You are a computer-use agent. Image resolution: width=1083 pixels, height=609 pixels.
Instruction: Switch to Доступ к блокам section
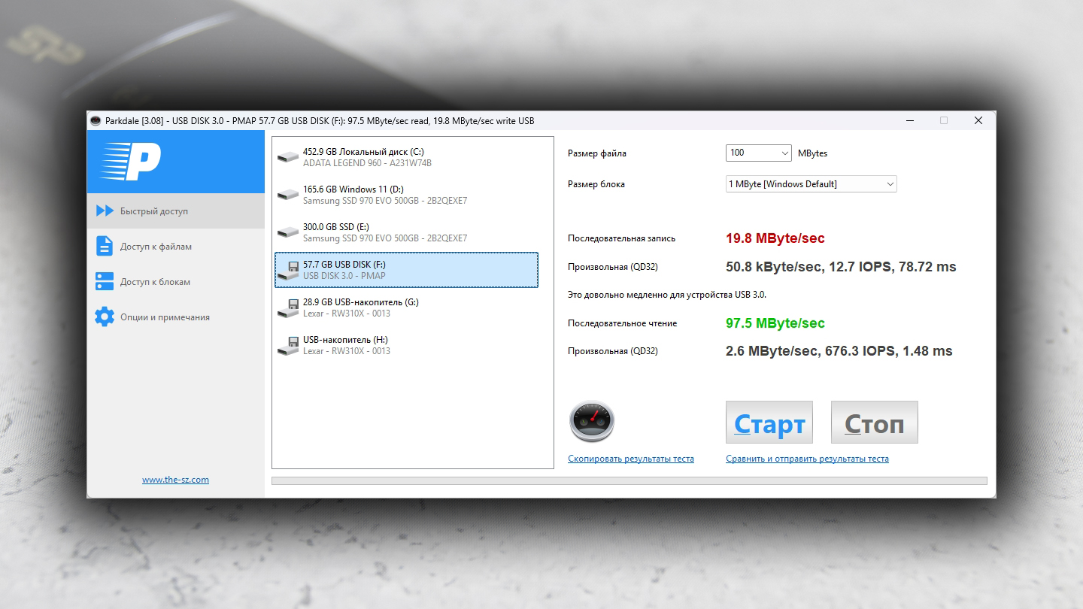tap(176, 282)
